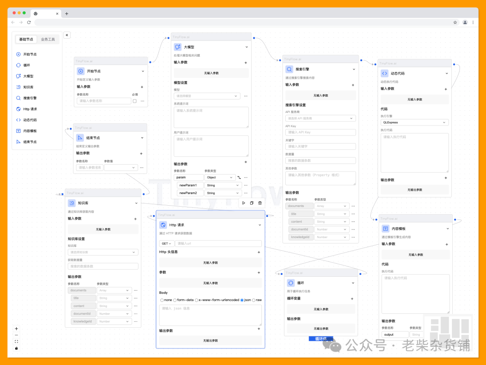Image resolution: width=486 pixels, height=365 pixels.
Task: Open the QLExpress execution engine dropdown
Action: (414, 122)
